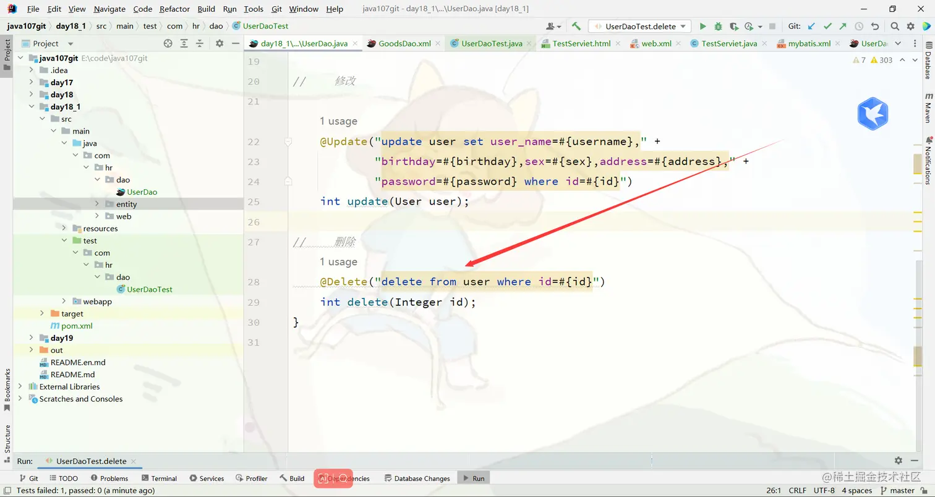
Task: Click the user account icon in toolbar
Action: [553, 27]
